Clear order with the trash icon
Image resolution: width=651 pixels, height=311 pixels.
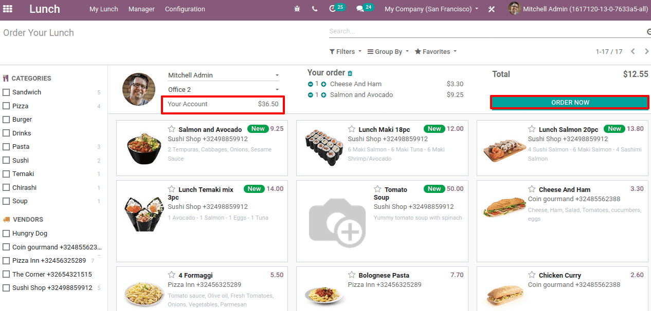(350, 73)
